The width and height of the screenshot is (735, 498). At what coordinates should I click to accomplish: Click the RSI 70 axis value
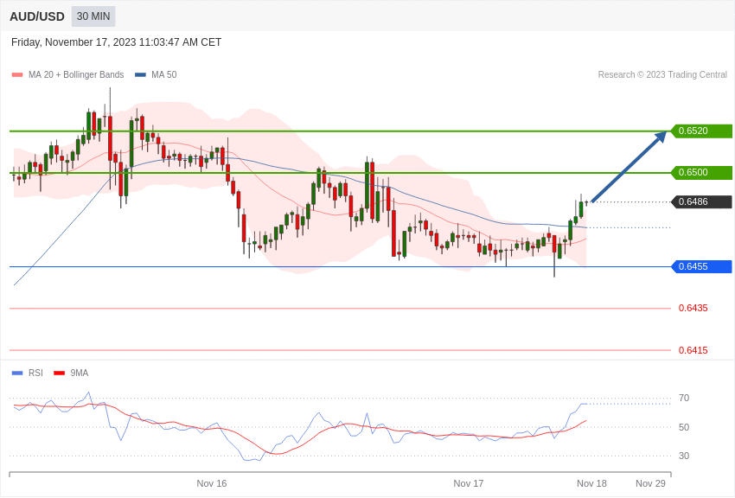(x=684, y=399)
